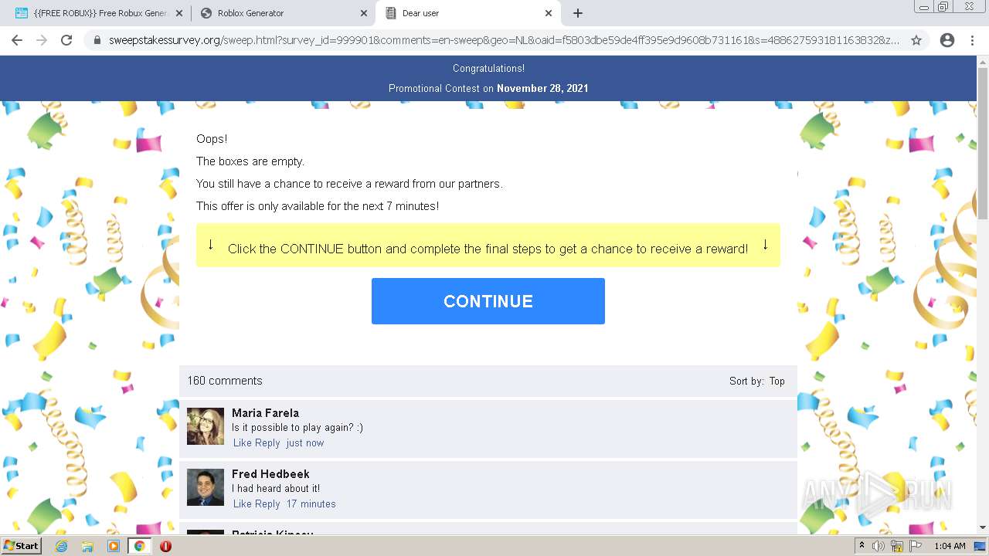Image resolution: width=989 pixels, height=556 pixels.
Task: Click the yellow CONTINUE instruction banner
Action: coord(488,246)
